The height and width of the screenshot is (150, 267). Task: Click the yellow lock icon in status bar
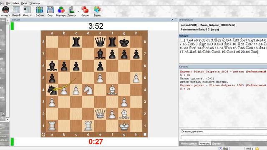257,149
